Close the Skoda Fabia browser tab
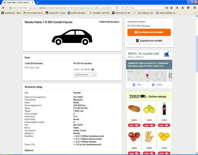Viewport: 198px width, 155px height. pos(33,3)
